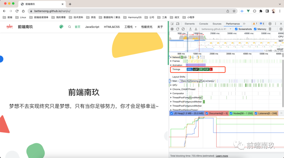The height and width of the screenshot is (158, 284).
Task: Toggle the Documents counter checkbox
Action: 207,113
